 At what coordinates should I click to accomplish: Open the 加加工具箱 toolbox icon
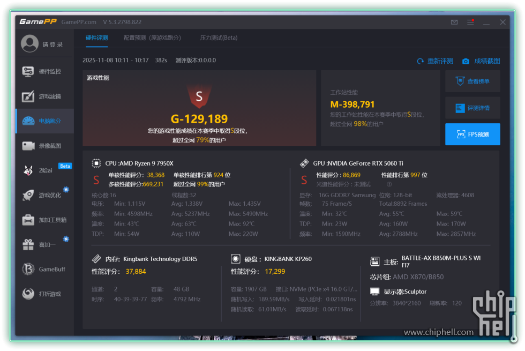28,220
